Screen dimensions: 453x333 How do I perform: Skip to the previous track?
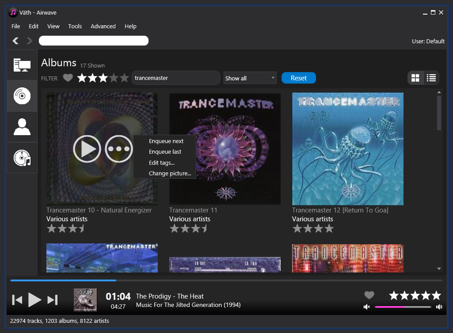coord(17,300)
